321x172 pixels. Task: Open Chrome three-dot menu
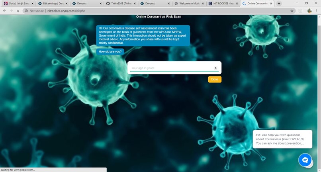tap(317, 11)
